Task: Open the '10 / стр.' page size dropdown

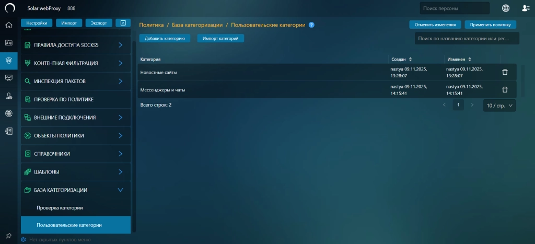Action: pyautogui.click(x=500, y=106)
